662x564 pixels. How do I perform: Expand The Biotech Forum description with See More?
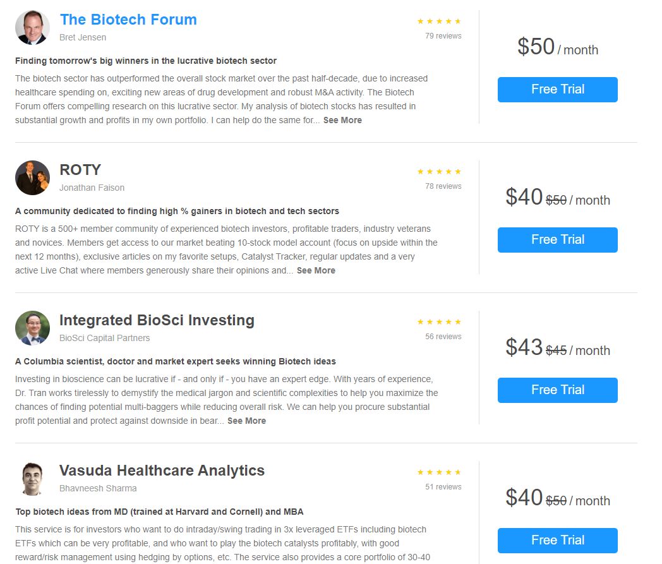click(342, 120)
